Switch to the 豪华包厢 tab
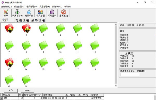This screenshot has width=156, height=100. click(38, 20)
